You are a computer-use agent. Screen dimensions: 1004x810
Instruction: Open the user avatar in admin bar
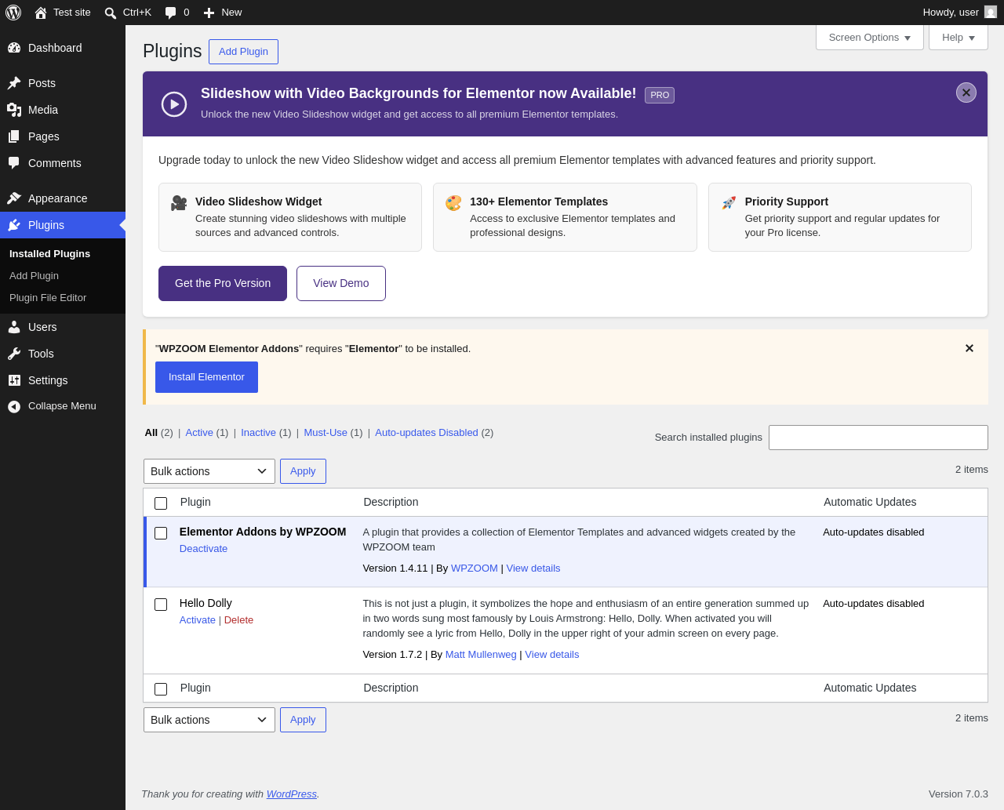(991, 13)
